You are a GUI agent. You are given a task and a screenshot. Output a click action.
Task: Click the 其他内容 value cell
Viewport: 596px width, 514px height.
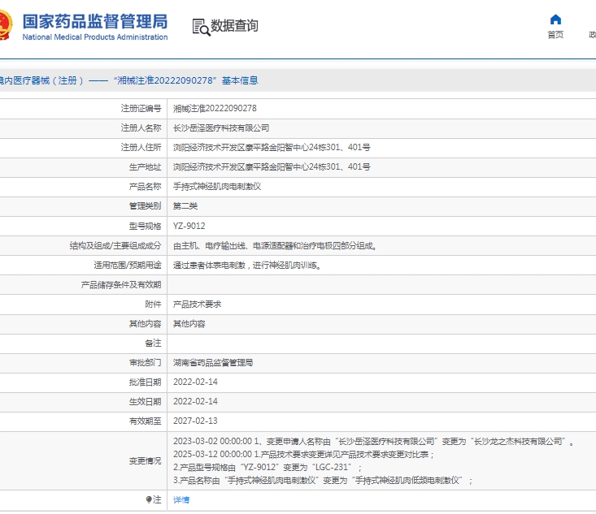coord(189,324)
